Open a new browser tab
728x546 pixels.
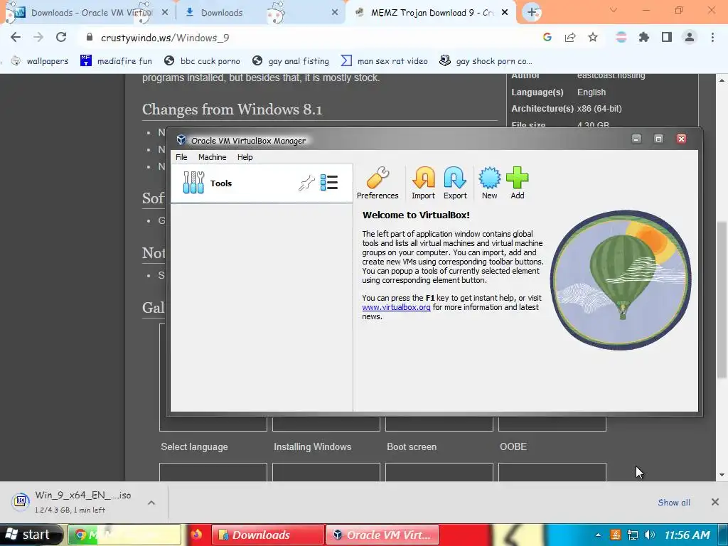click(532, 13)
